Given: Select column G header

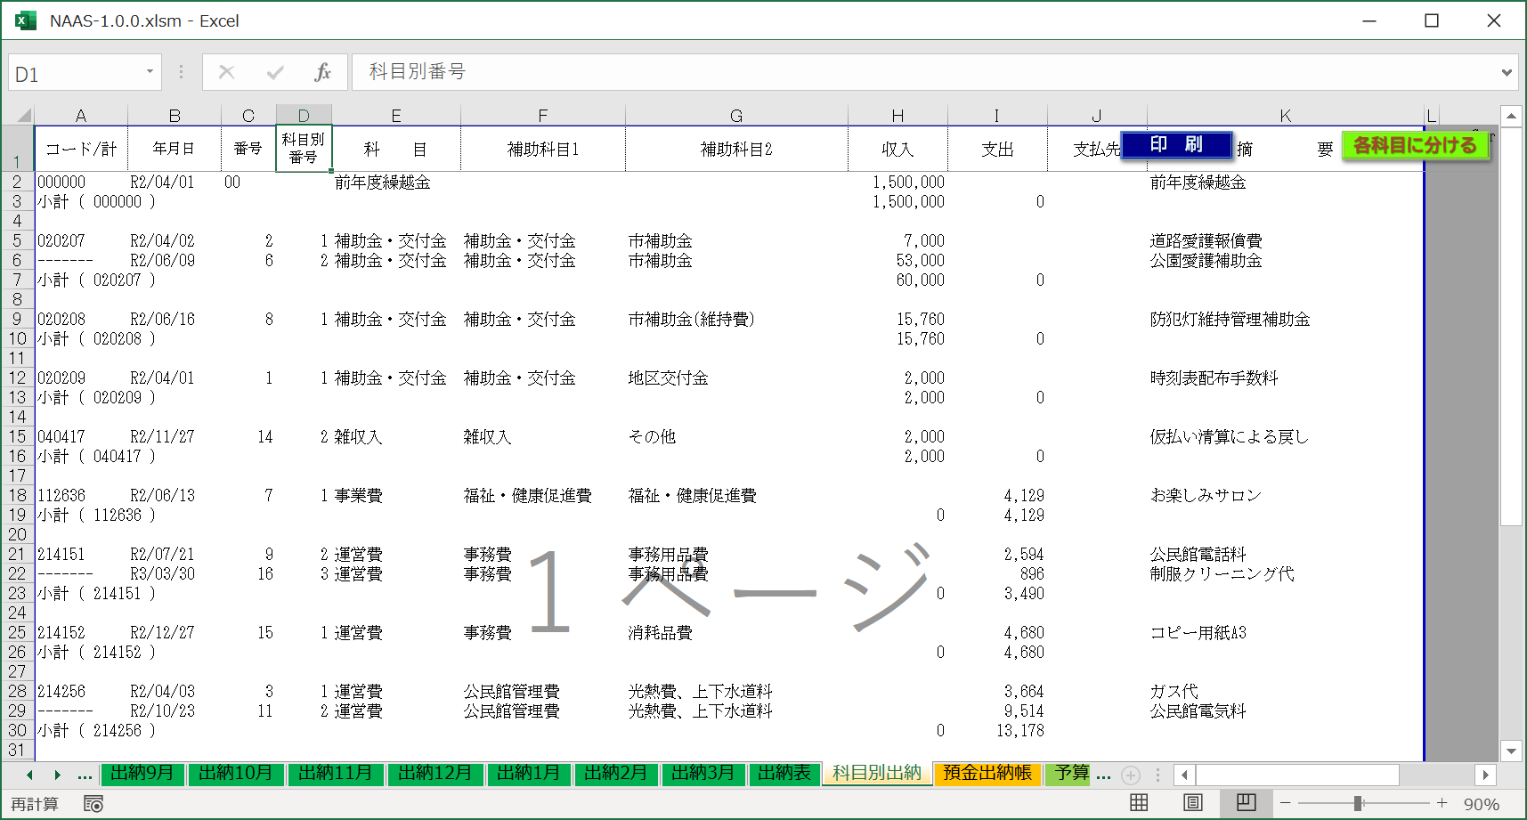Looking at the screenshot, I should point(736,116).
